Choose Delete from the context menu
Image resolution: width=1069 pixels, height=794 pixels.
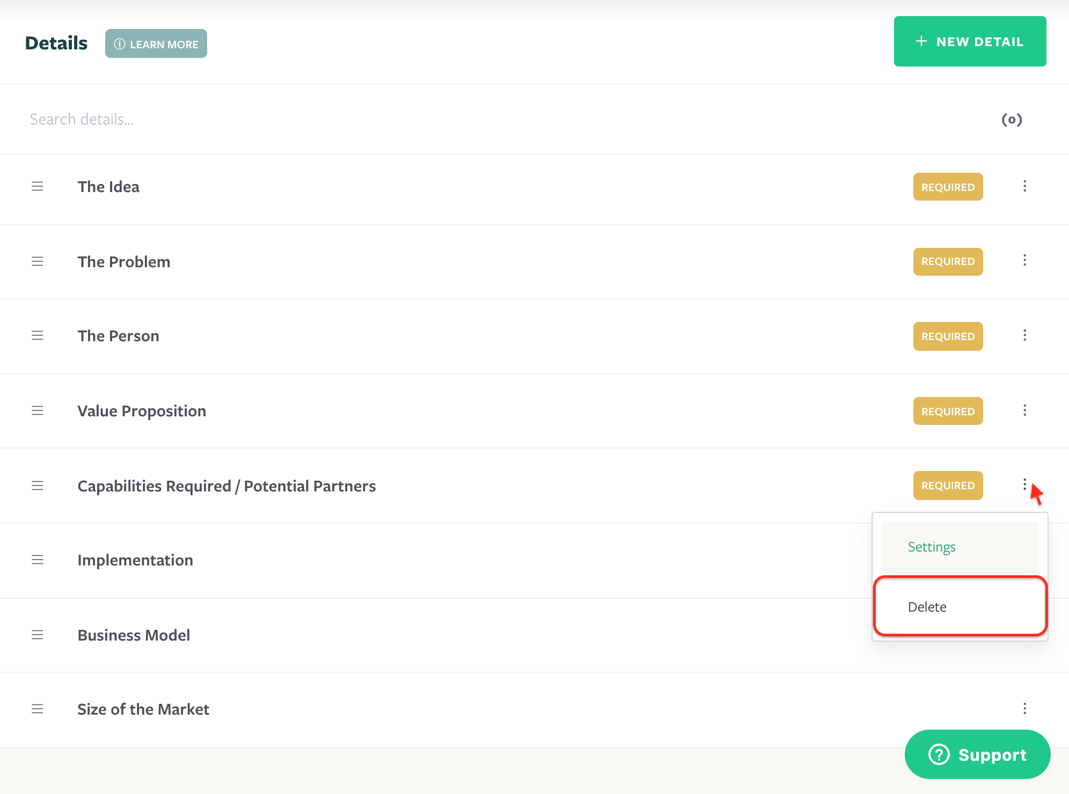(960, 607)
